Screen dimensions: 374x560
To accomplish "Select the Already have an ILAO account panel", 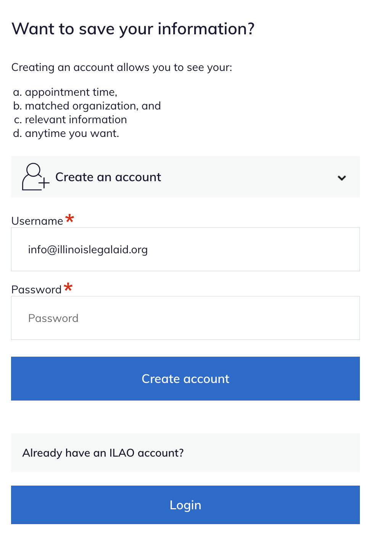I will (185, 453).
